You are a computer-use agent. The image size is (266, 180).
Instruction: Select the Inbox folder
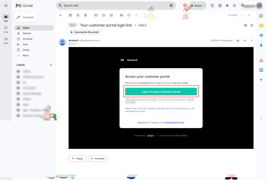pos(34,28)
